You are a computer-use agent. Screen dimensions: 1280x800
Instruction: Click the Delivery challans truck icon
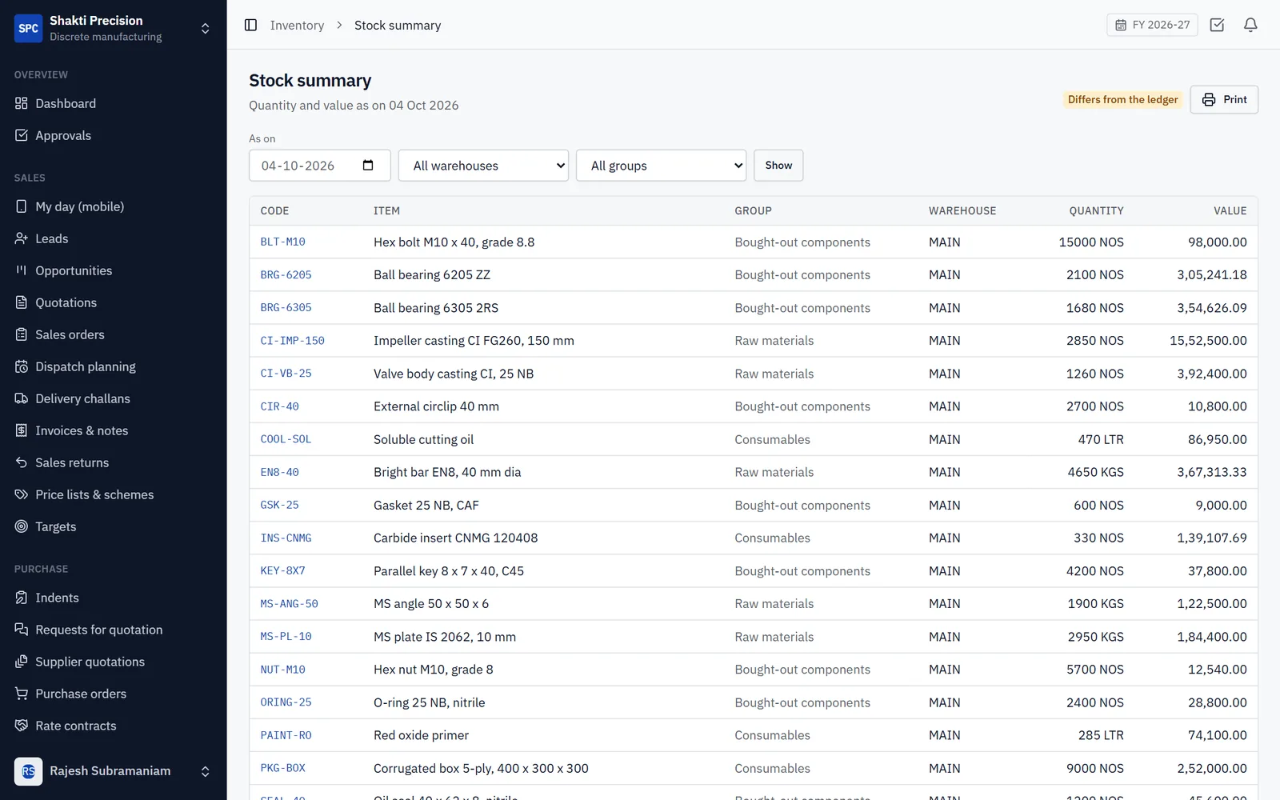[x=22, y=398]
